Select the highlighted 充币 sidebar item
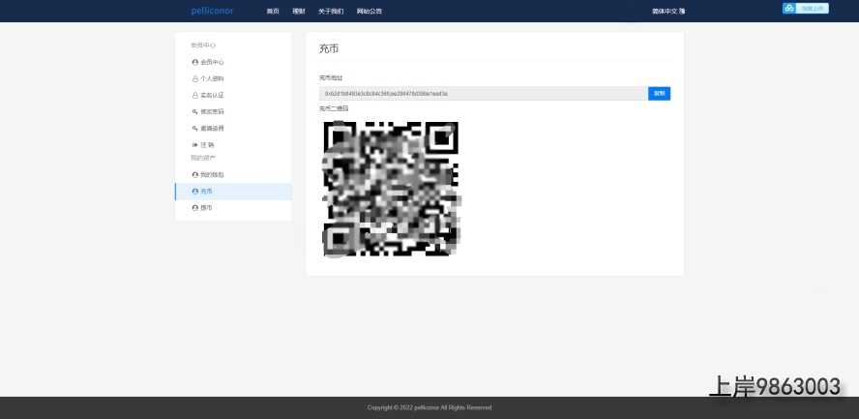The width and height of the screenshot is (859, 419). click(233, 192)
